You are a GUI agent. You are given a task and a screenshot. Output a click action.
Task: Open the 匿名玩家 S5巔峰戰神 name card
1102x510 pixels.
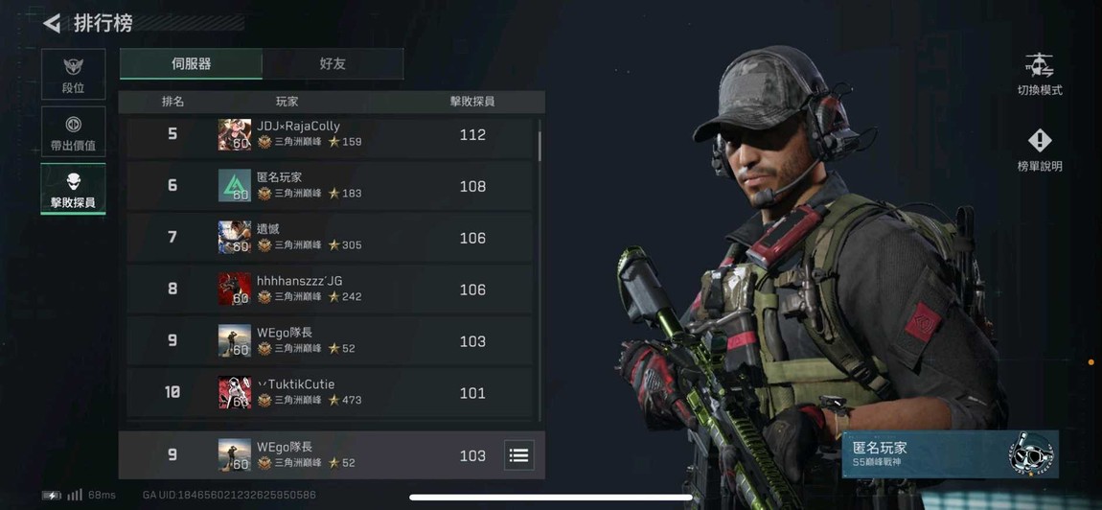pos(951,454)
